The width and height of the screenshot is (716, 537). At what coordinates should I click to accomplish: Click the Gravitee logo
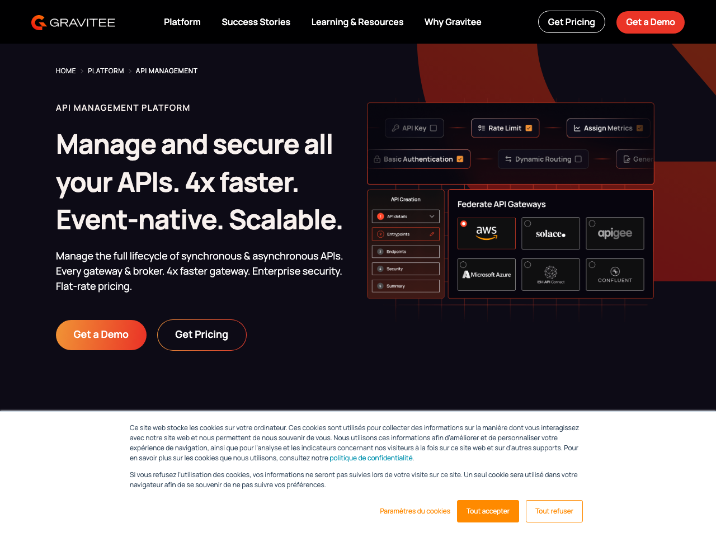click(73, 22)
